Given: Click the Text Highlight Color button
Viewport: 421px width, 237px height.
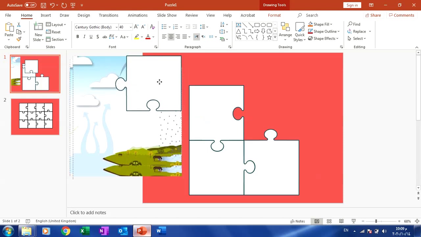Looking at the screenshot, I should [x=136, y=37].
